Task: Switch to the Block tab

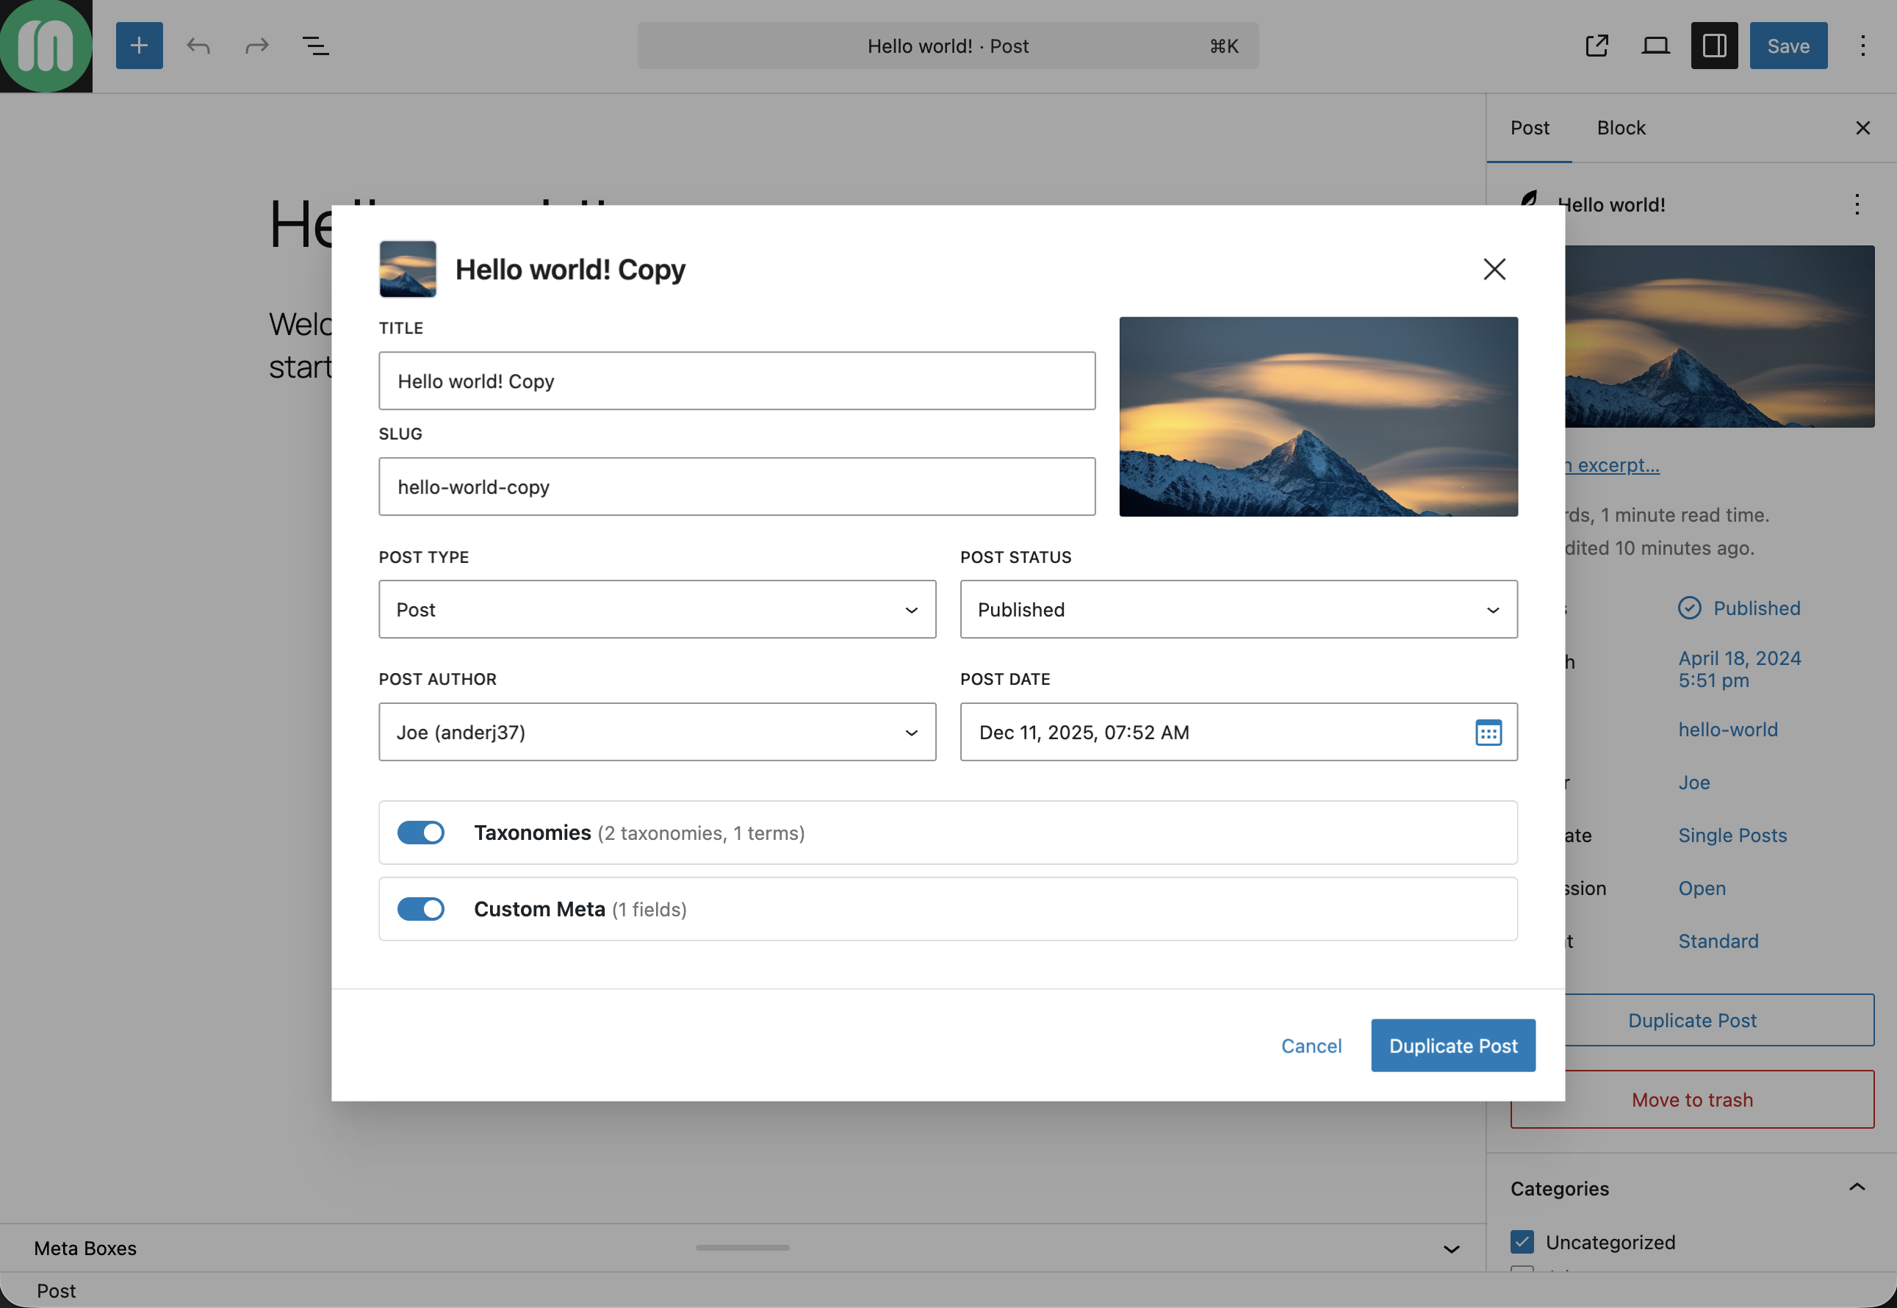Action: [x=1621, y=128]
